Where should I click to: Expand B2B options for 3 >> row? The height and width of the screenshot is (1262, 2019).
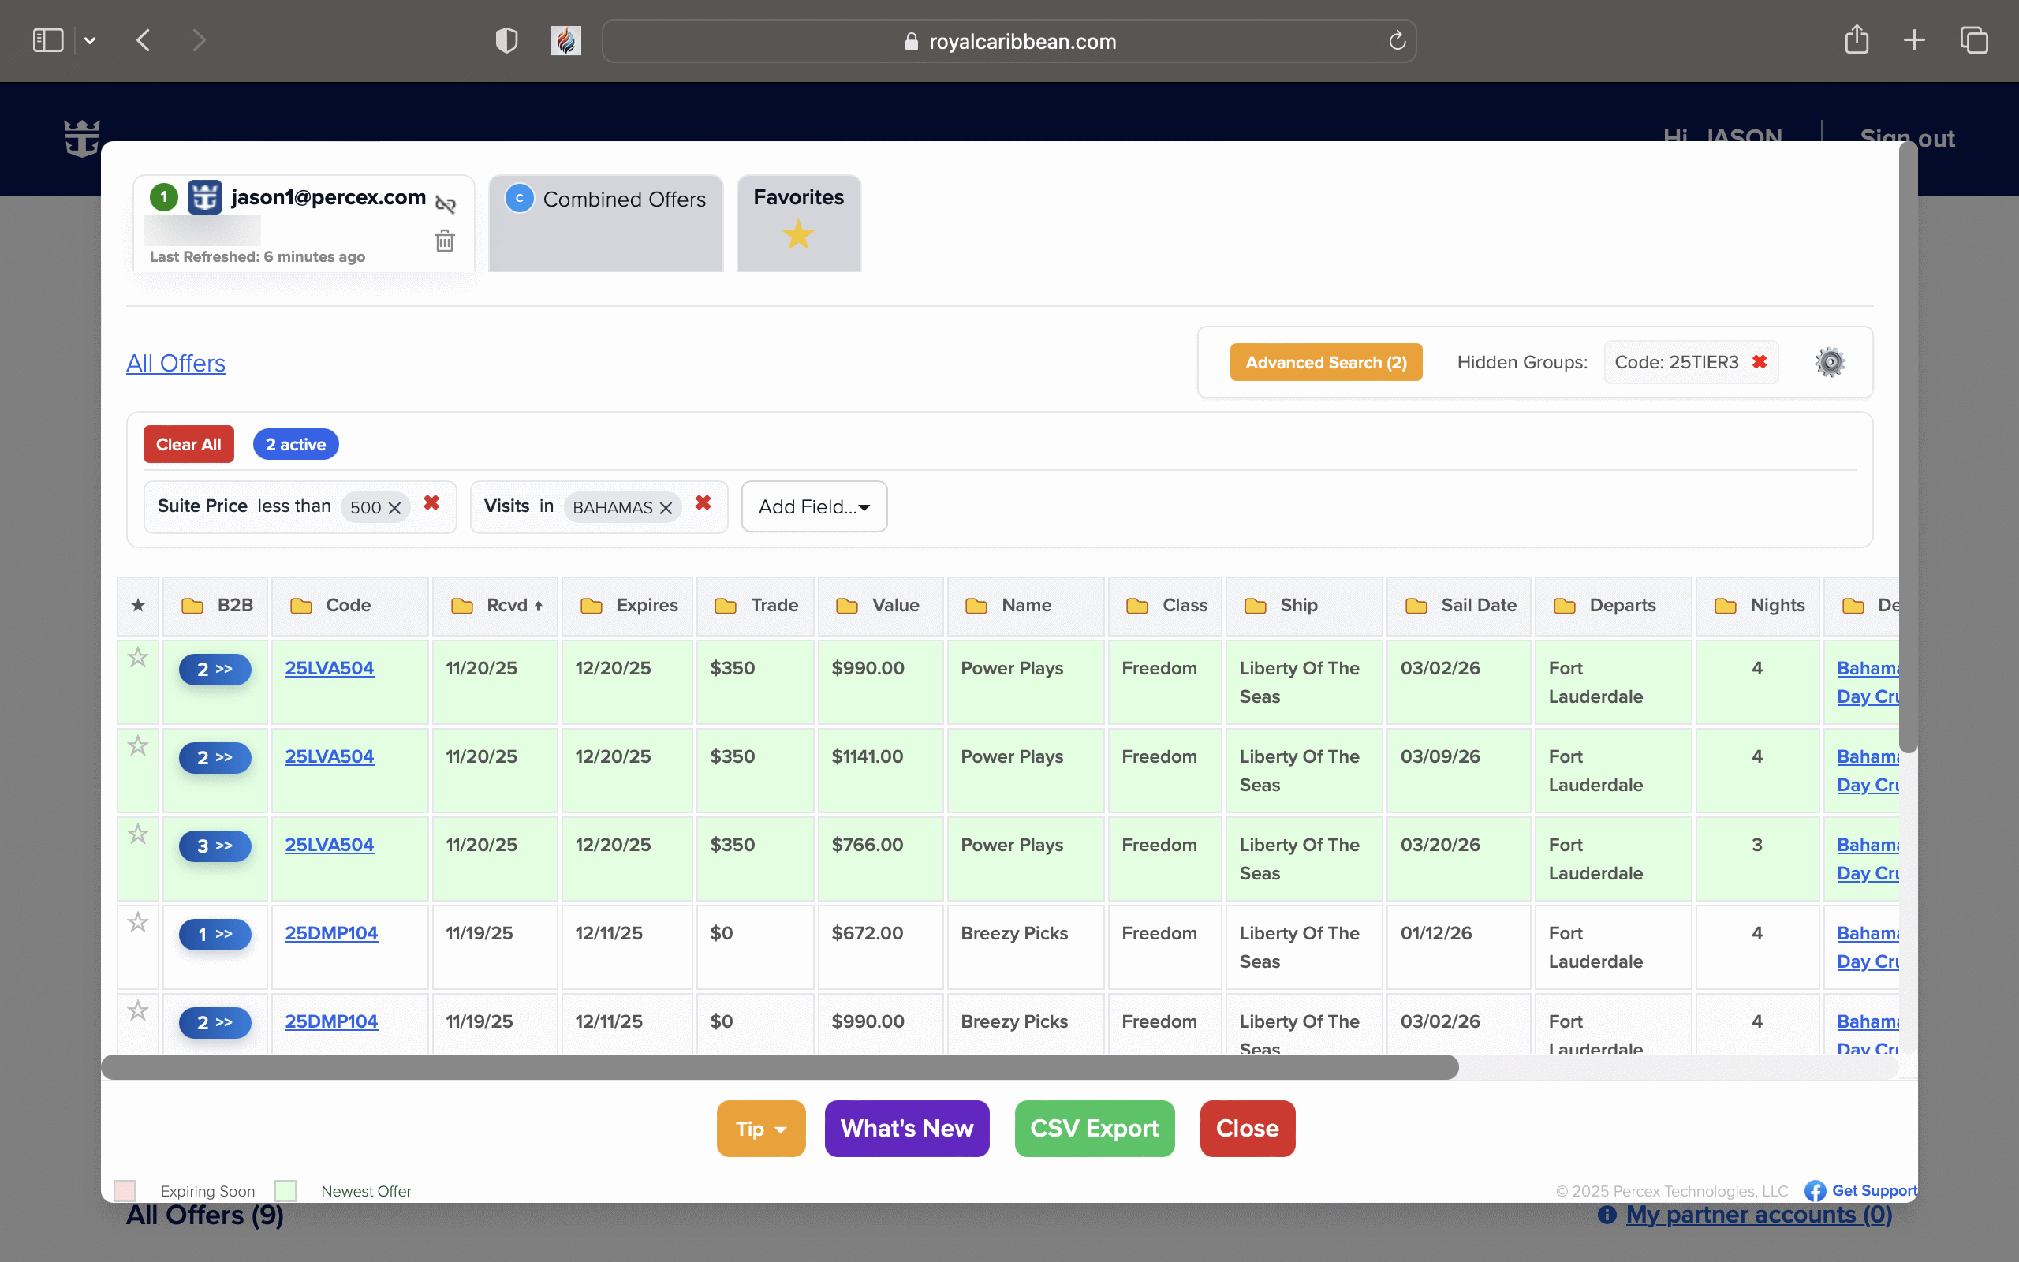point(215,846)
